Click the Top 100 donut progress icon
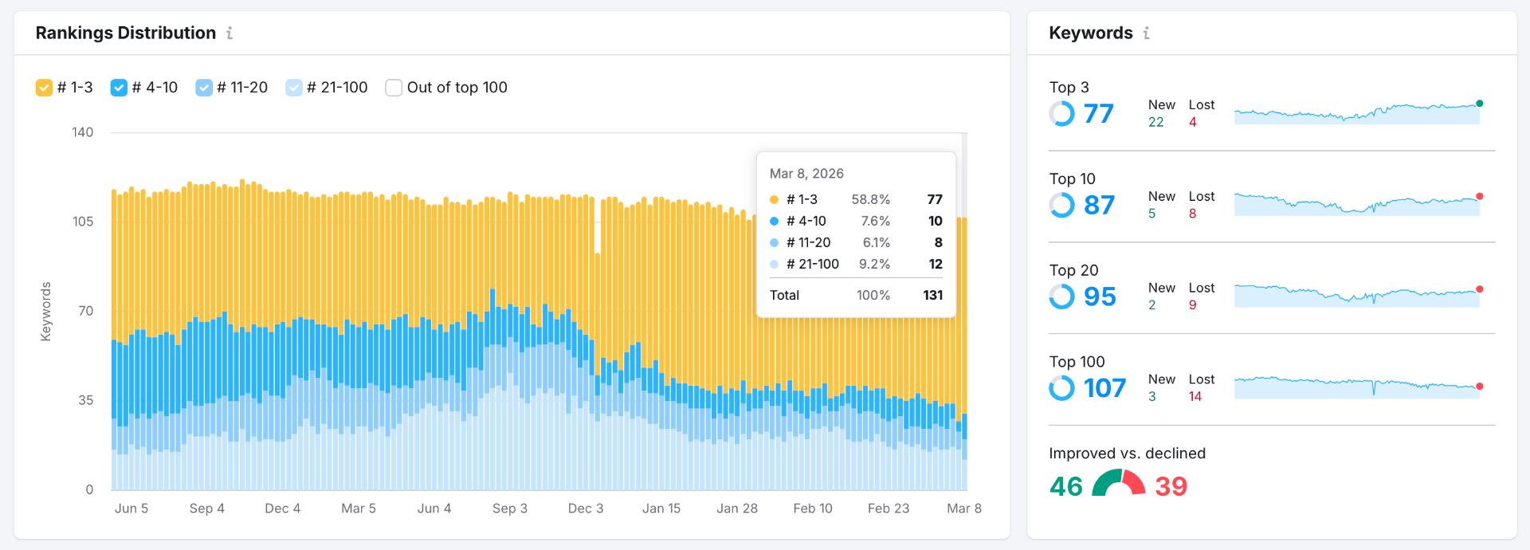Image resolution: width=1530 pixels, height=550 pixels. 1061,388
